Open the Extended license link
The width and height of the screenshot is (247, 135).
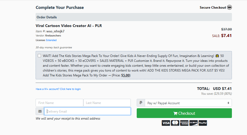tap(51, 40)
